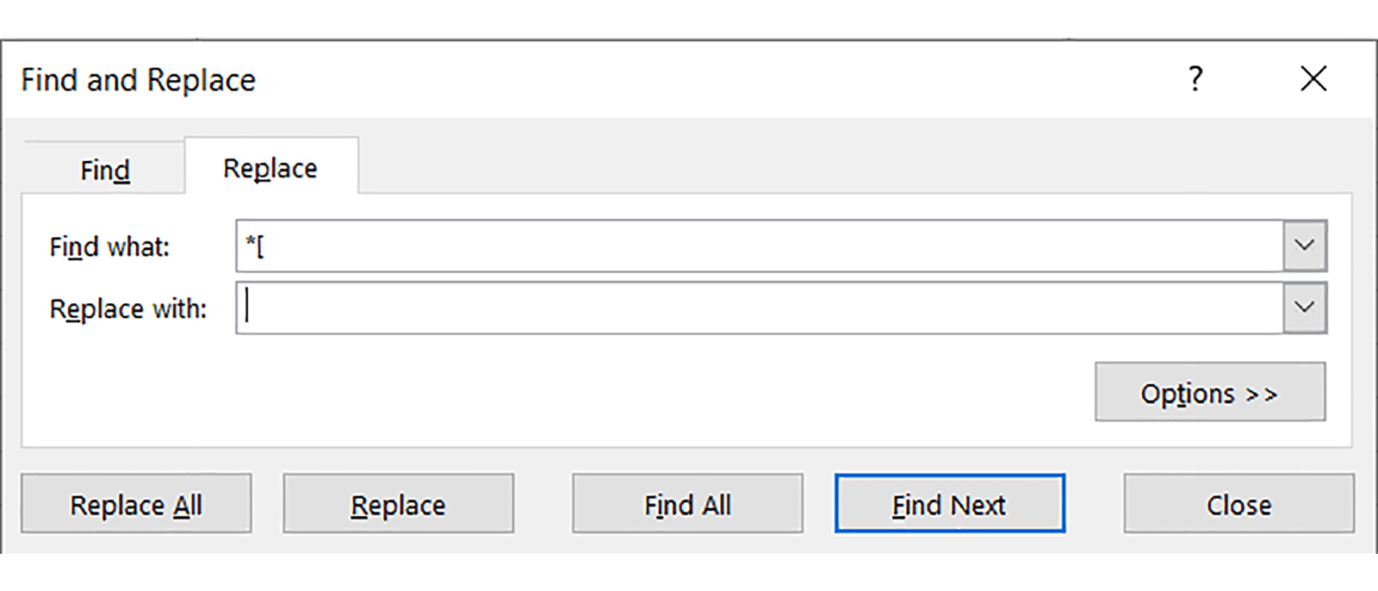Image resolution: width=1378 pixels, height=591 pixels.
Task: Dismiss the dialog using the Close button
Action: pyautogui.click(x=1238, y=504)
